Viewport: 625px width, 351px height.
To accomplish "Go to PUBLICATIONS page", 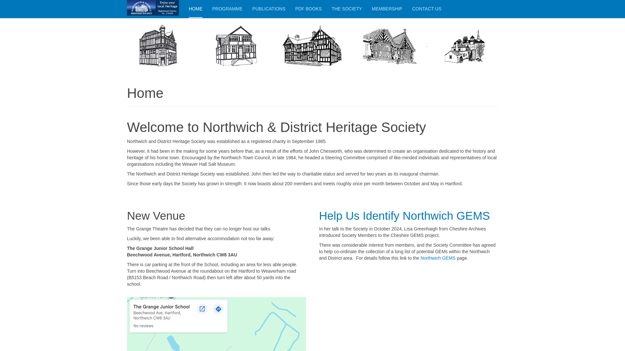I will pyautogui.click(x=269, y=9).
